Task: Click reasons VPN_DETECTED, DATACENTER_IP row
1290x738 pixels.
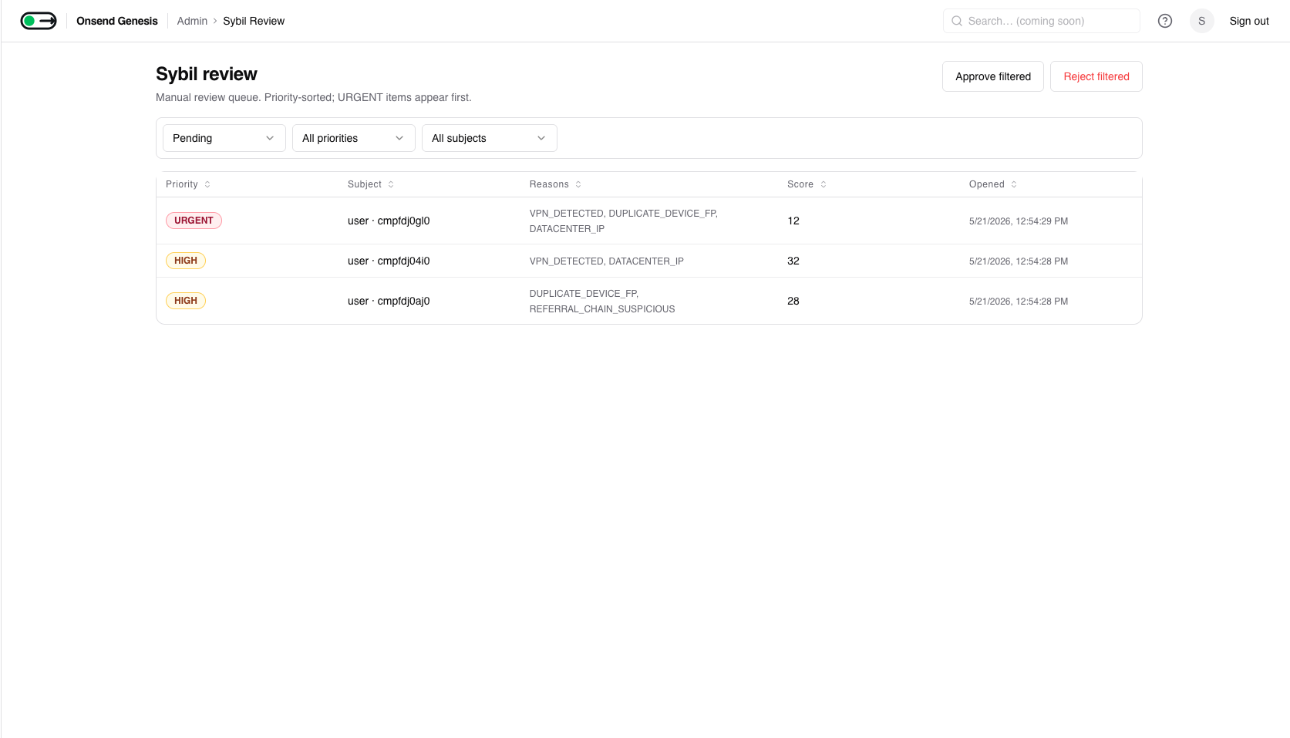Action: (x=607, y=261)
